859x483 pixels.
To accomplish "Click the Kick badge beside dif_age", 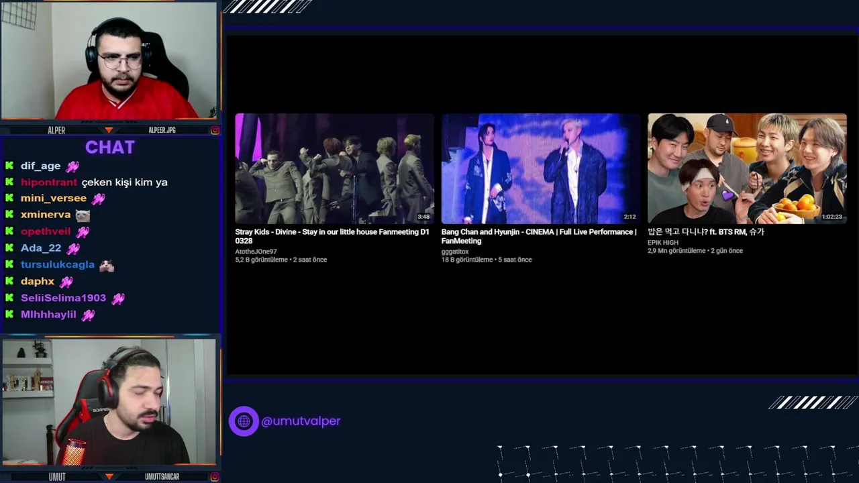I will pyautogui.click(x=9, y=166).
